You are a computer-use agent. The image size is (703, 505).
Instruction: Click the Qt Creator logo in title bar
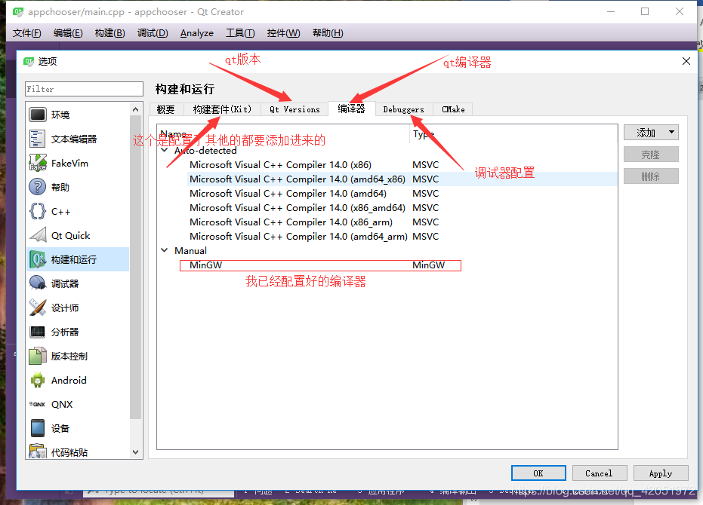pyautogui.click(x=18, y=11)
